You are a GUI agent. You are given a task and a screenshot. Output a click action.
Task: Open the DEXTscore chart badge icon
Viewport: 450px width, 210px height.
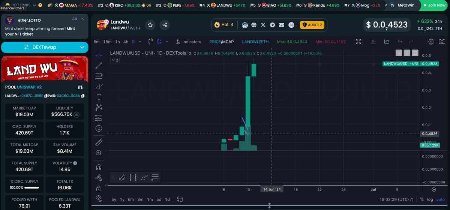tap(244, 25)
